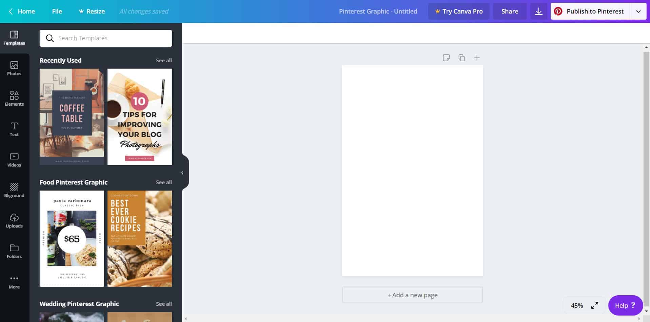The width and height of the screenshot is (650, 322).
Task: Open the Text panel
Action: 14,129
